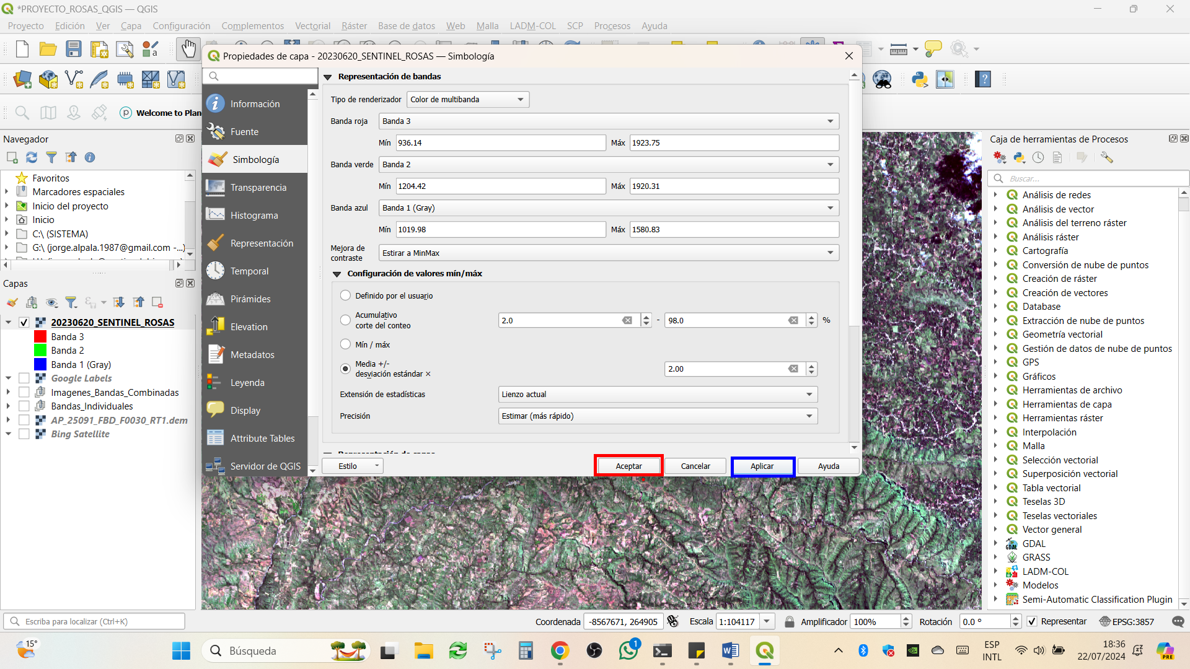Enable the Google Labels layer checkbox

(24, 378)
